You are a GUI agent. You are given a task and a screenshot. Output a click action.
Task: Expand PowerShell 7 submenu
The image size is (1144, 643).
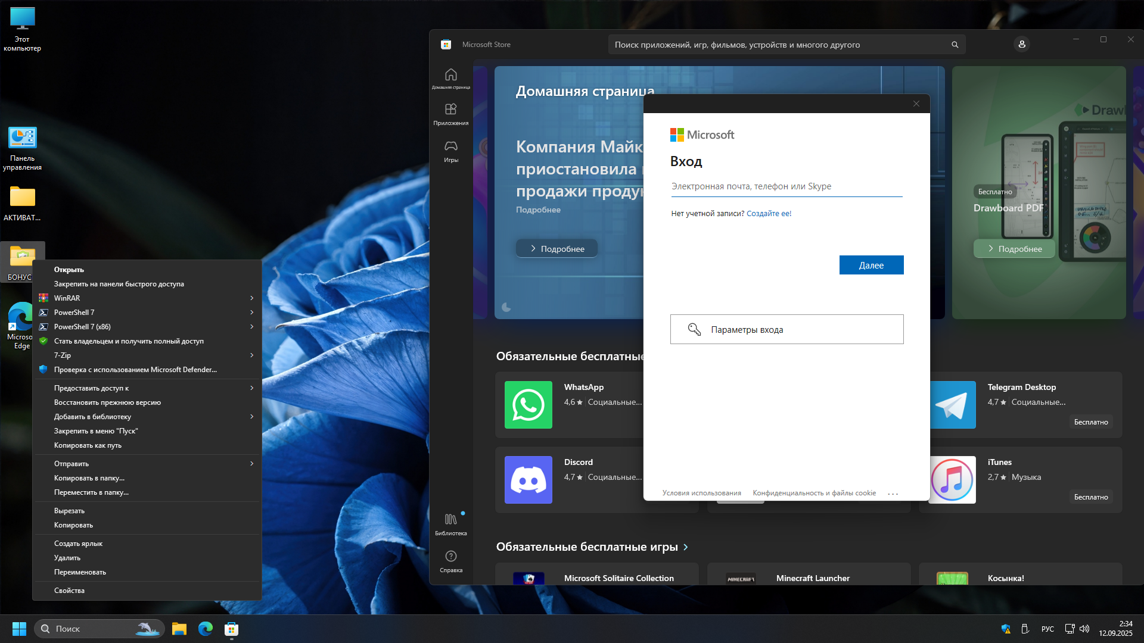coord(147,313)
